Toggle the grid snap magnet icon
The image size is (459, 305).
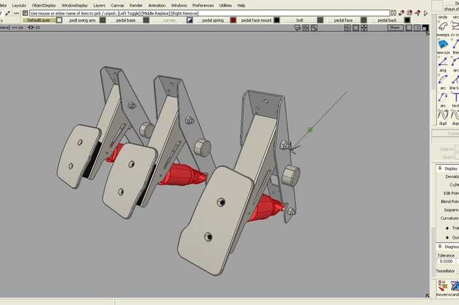(x=409, y=13)
